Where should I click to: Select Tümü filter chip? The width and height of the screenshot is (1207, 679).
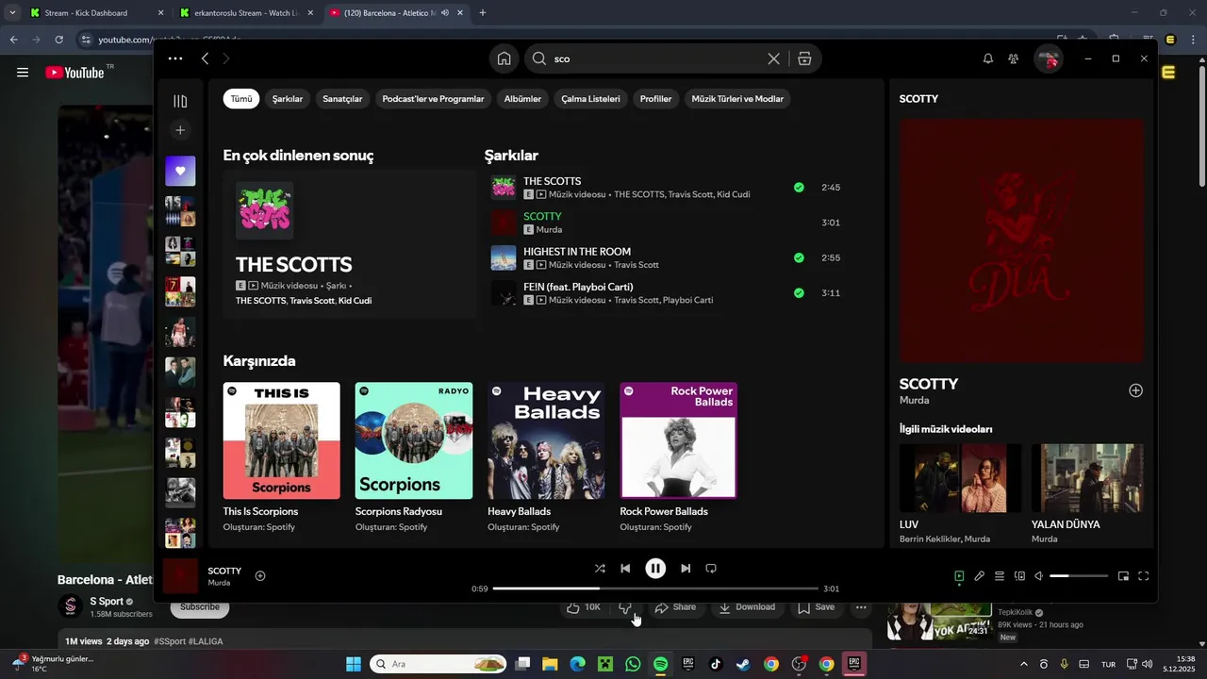click(241, 99)
